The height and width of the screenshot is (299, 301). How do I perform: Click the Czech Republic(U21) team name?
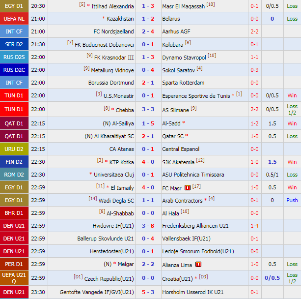109,278
